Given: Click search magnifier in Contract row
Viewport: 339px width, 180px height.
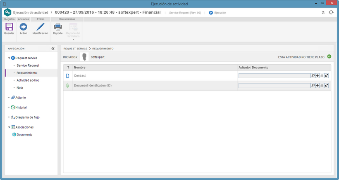Looking at the screenshot, I should (313, 76).
